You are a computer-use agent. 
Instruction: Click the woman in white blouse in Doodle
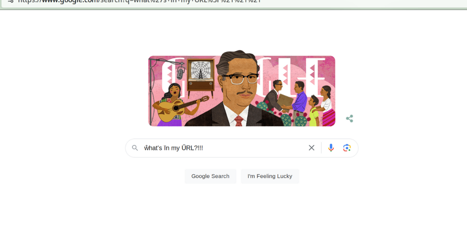pyautogui.click(x=326, y=104)
